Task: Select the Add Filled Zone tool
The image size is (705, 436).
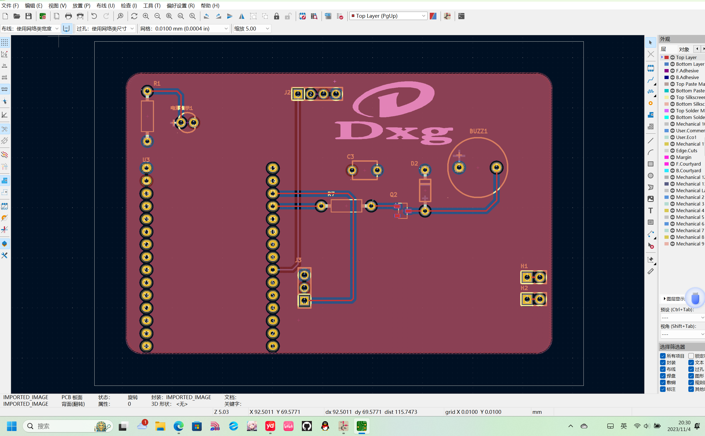Action: pyautogui.click(x=650, y=115)
